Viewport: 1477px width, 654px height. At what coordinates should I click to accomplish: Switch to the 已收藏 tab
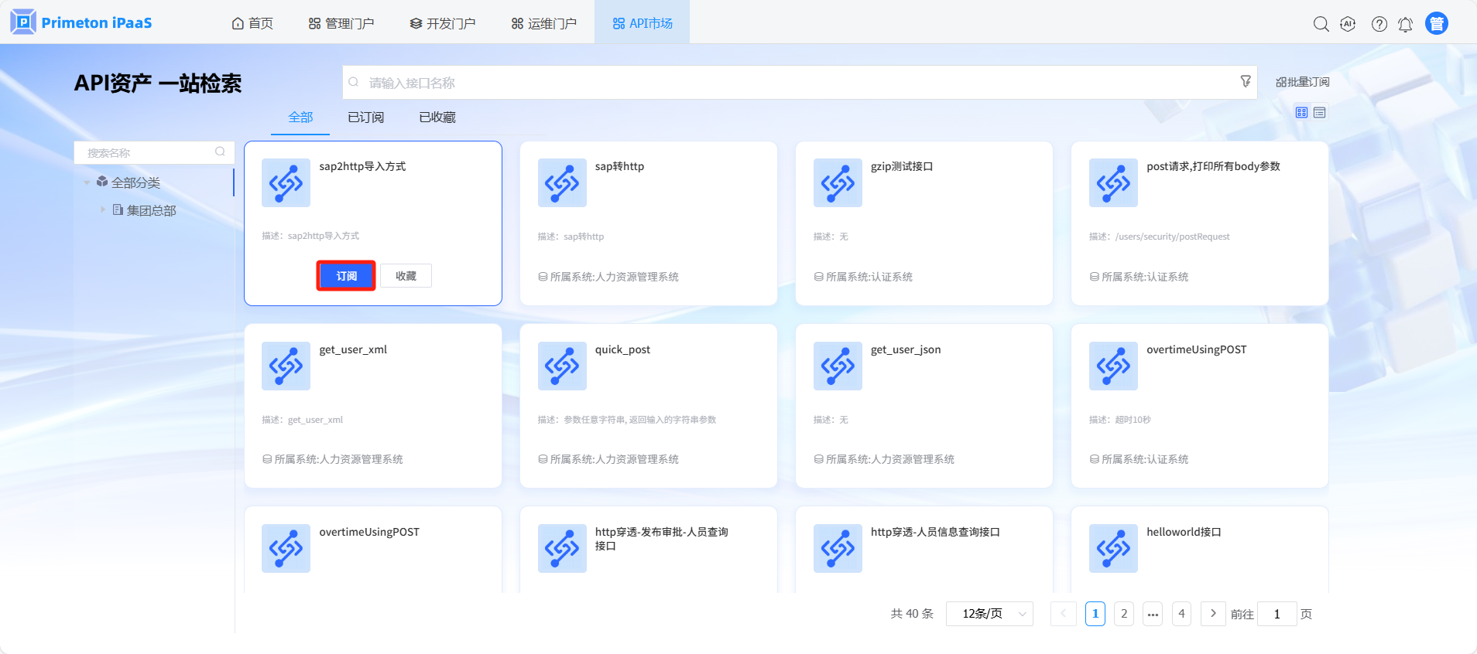(437, 118)
